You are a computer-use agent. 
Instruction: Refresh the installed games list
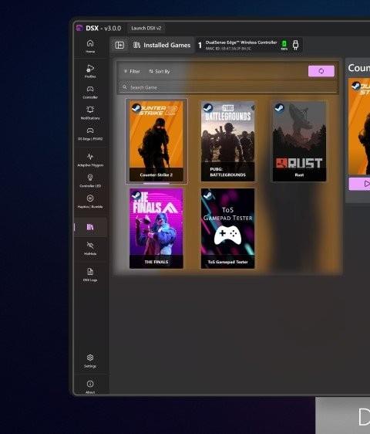[321, 71]
